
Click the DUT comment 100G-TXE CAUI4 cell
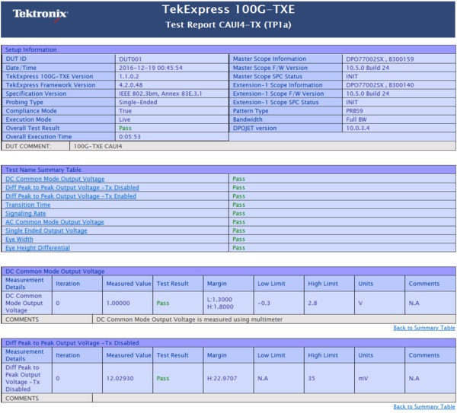click(x=98, y=146)
